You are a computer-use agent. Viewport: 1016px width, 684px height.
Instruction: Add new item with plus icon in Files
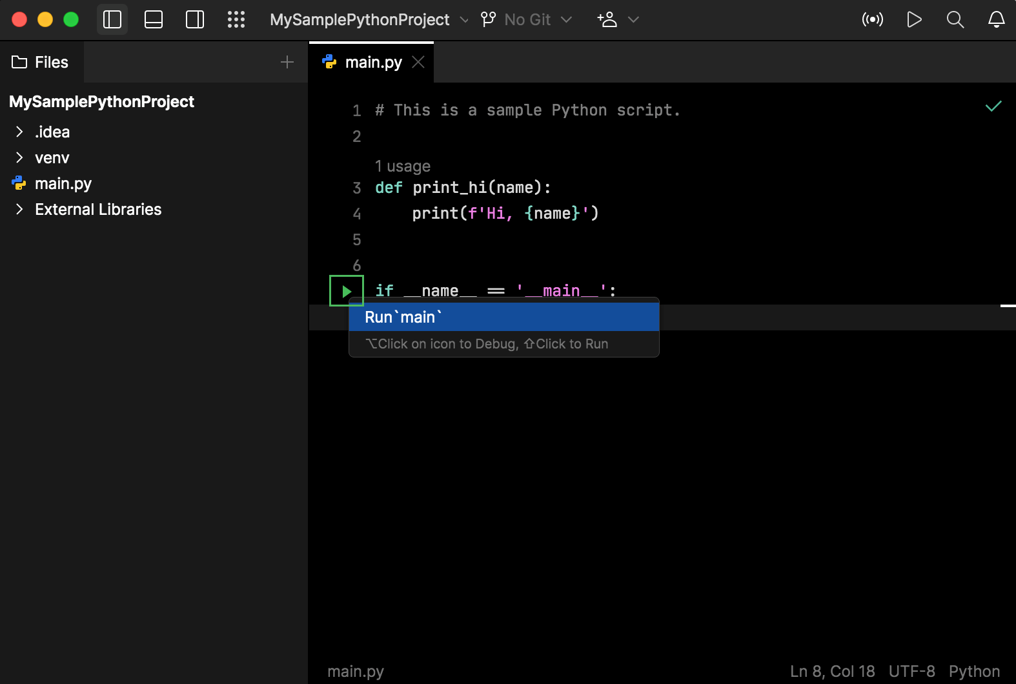pyautogui.click(x=287, y=62)
